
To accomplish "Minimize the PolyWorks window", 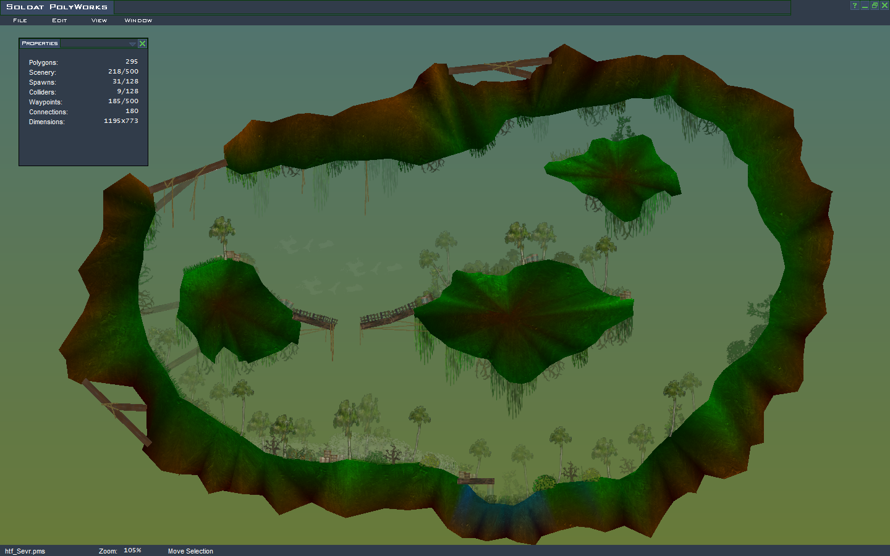I will tap(865, 6).
